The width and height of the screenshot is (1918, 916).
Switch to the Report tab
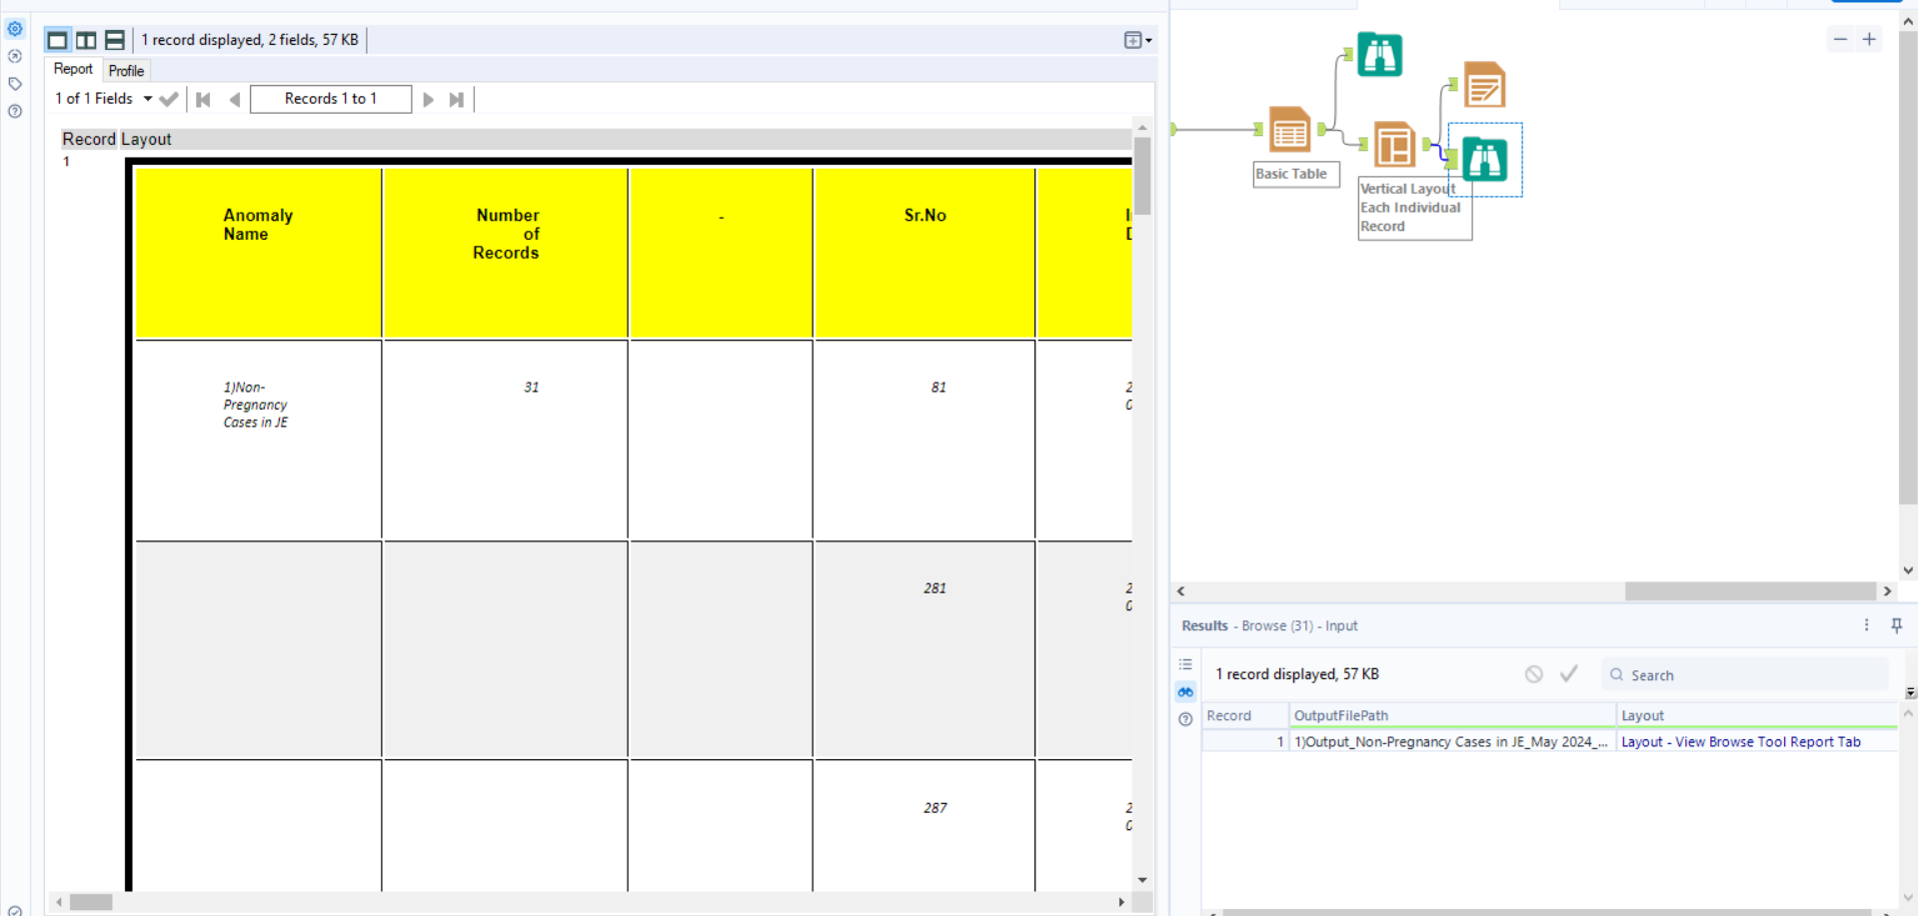click(73, 69)
